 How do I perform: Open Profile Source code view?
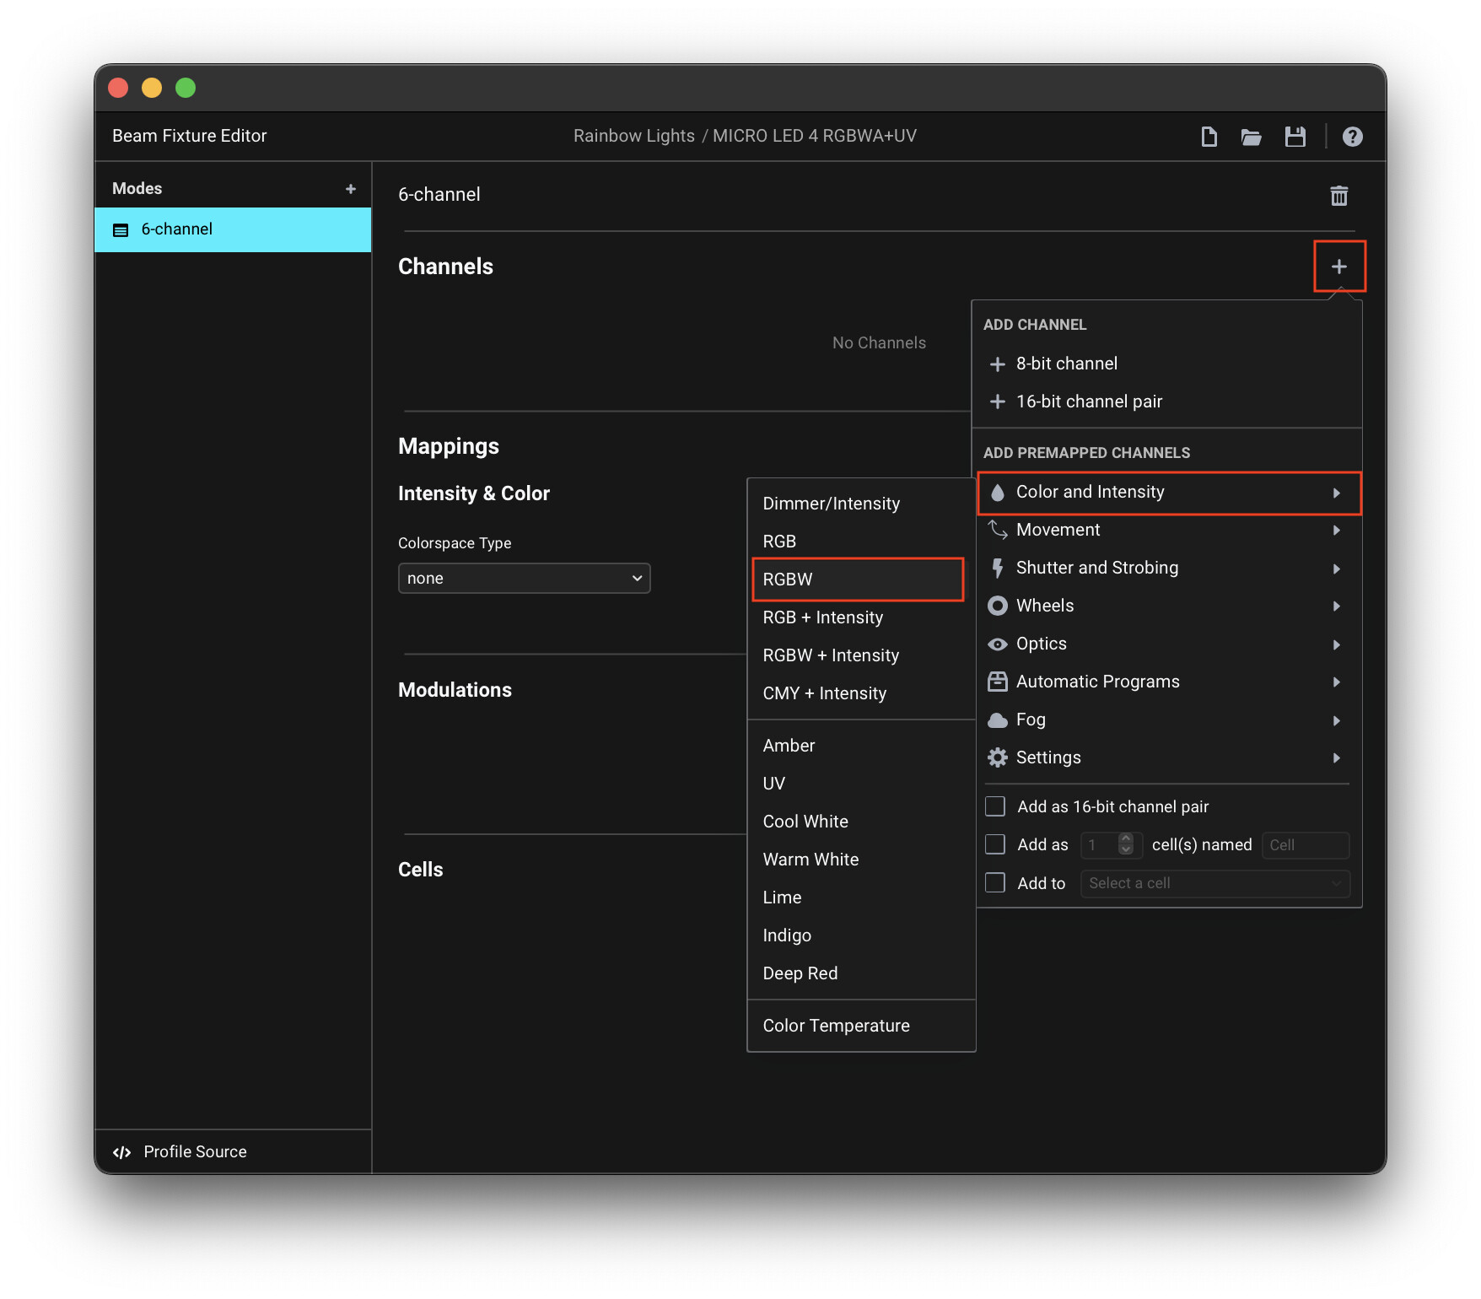click(x=180, y=1151)
